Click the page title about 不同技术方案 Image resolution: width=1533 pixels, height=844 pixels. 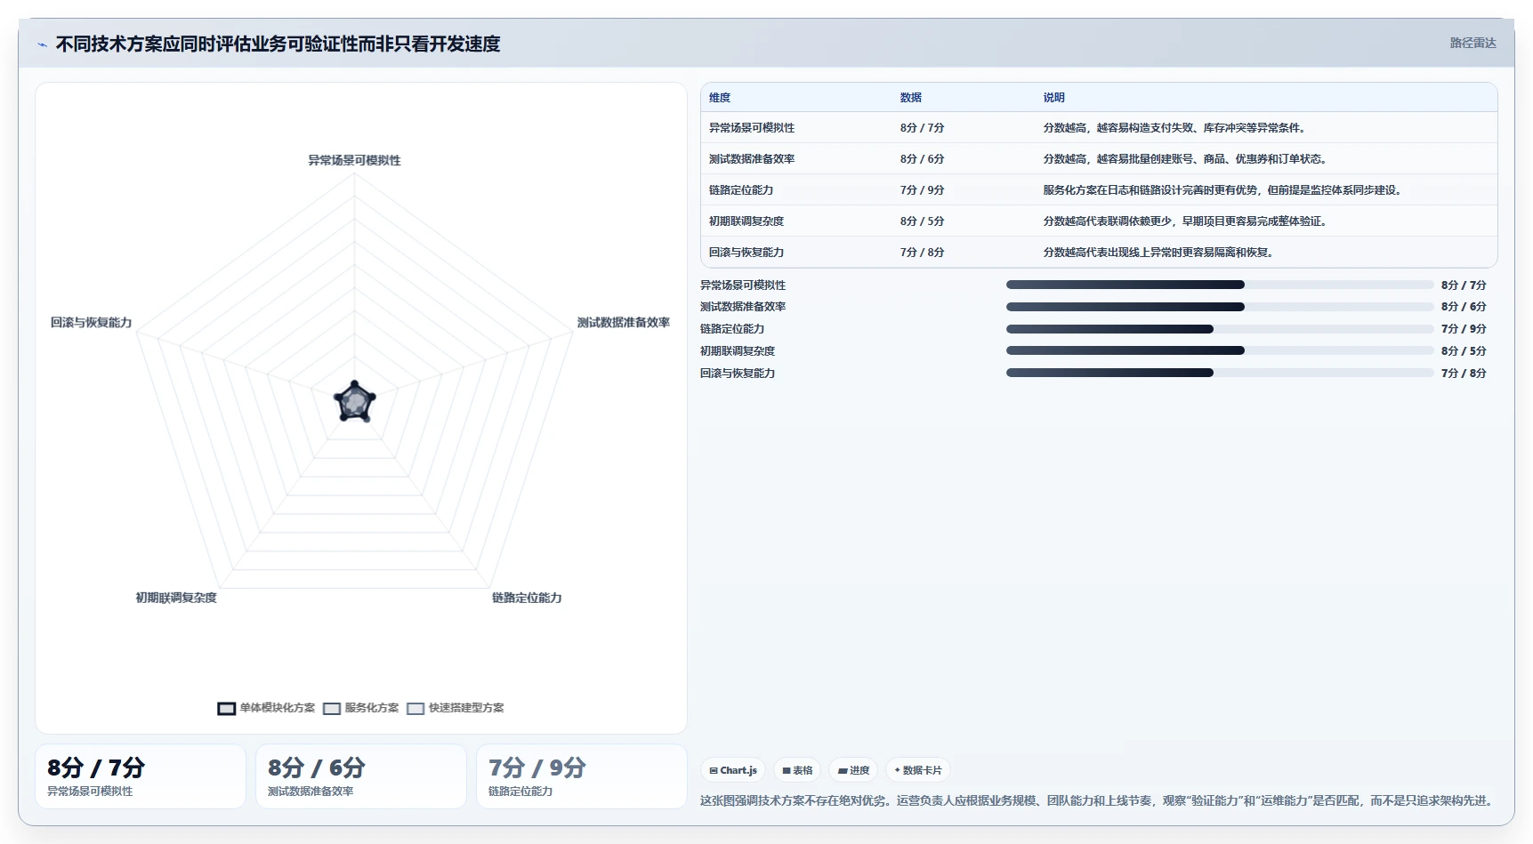tap(278, 44)
